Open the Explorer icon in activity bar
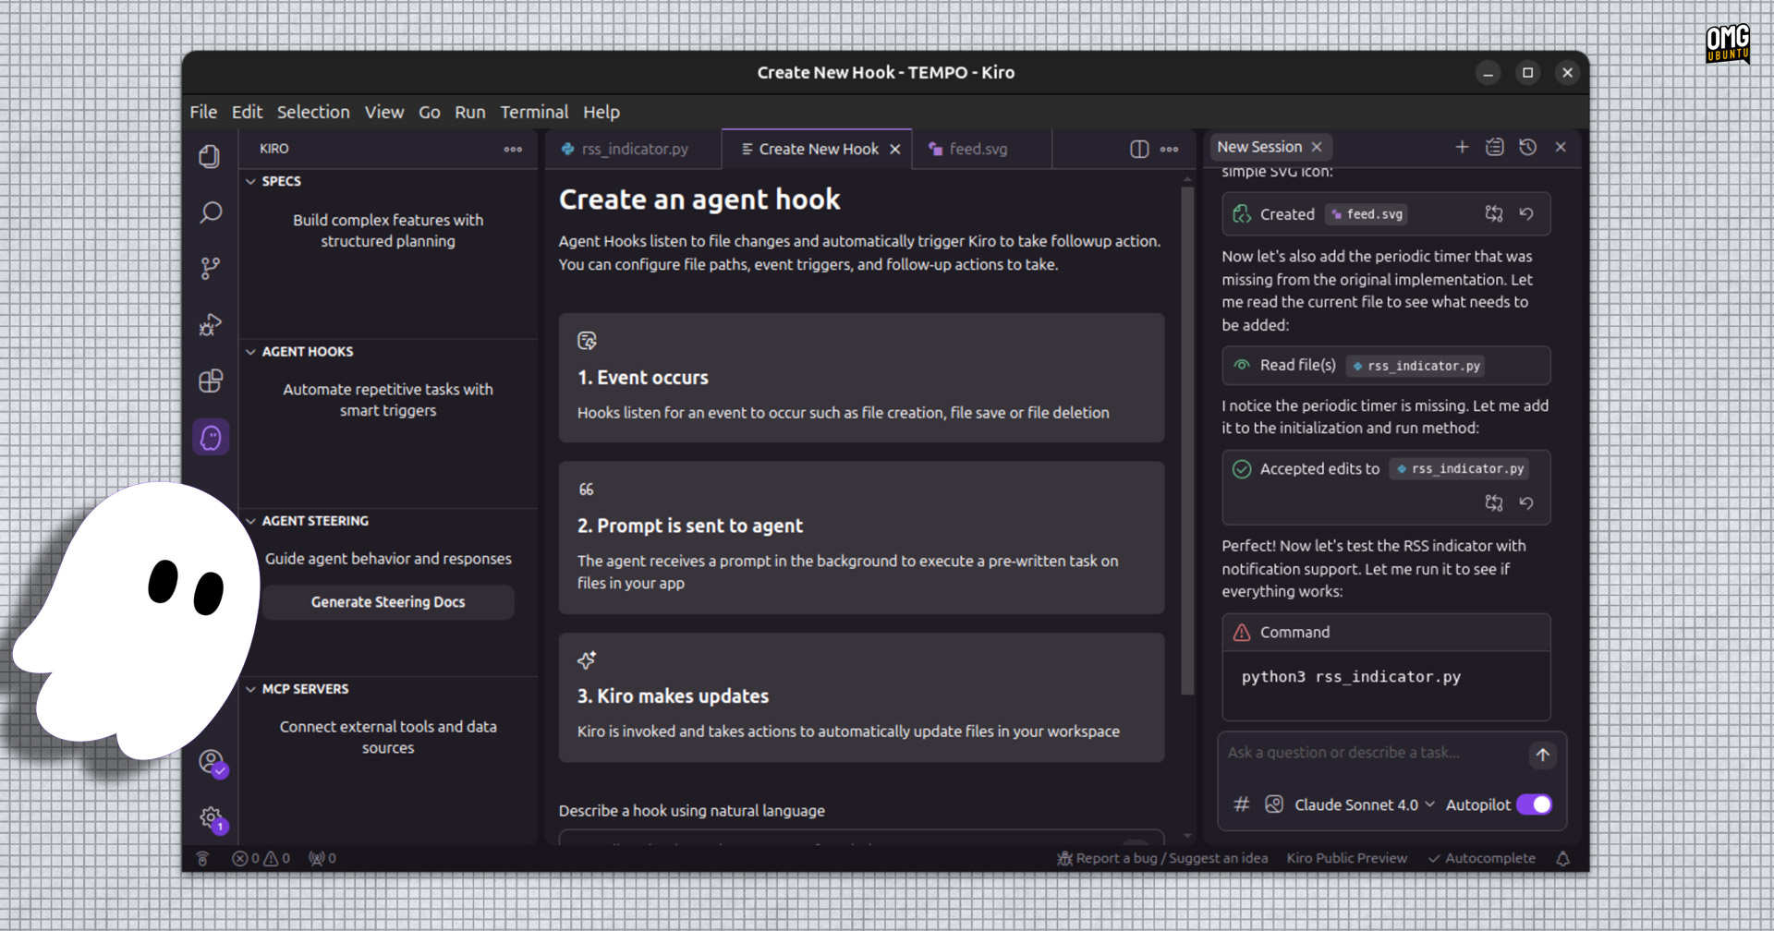This screenshot has height=931, width=1774. pyautogui.click(x=210, y=156)
